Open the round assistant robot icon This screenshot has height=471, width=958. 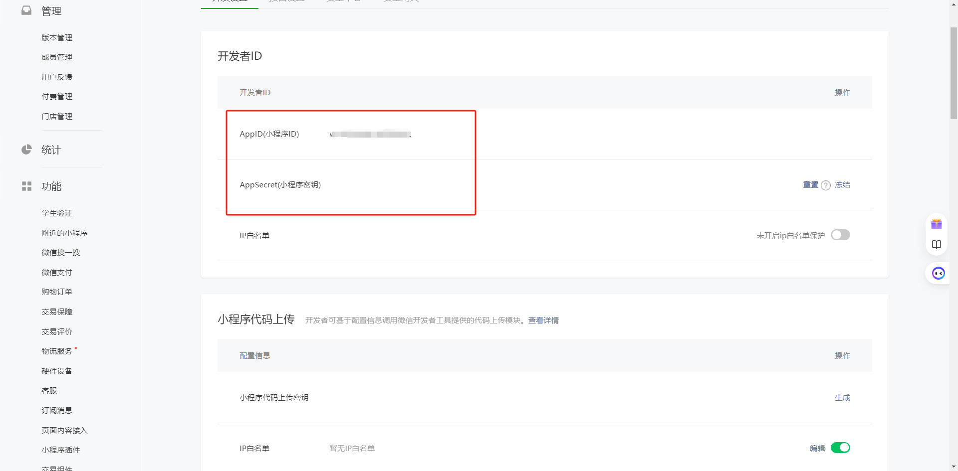point(938,273)
